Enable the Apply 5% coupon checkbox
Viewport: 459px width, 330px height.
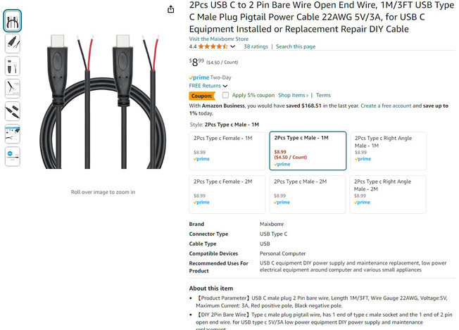point(225,95)
